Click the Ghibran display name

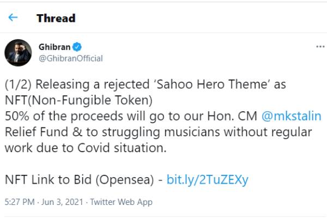(54, 47)
